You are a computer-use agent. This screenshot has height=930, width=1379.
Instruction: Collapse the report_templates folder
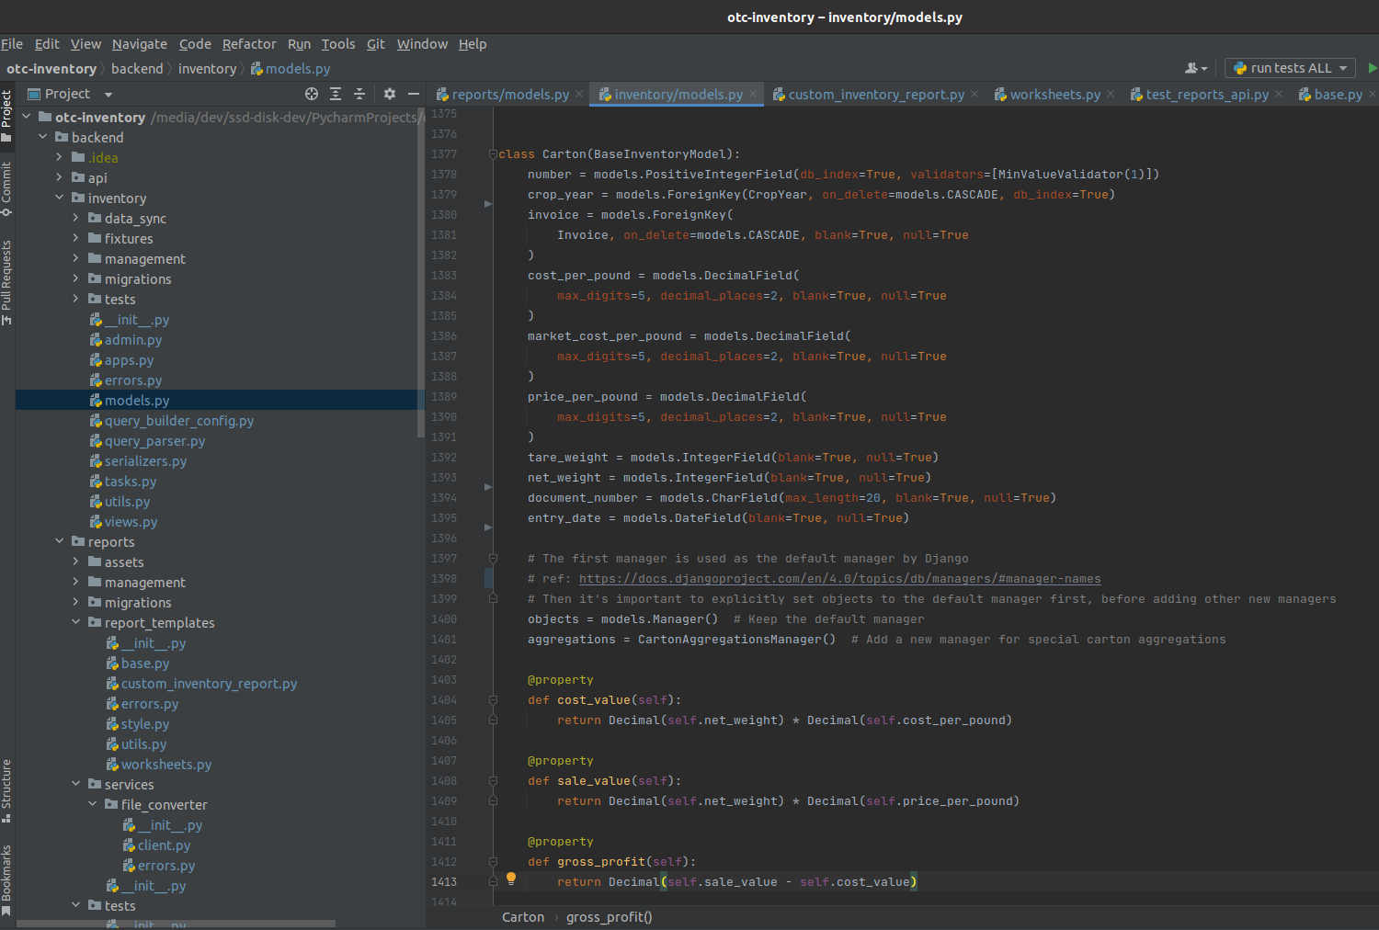point(75,623)
